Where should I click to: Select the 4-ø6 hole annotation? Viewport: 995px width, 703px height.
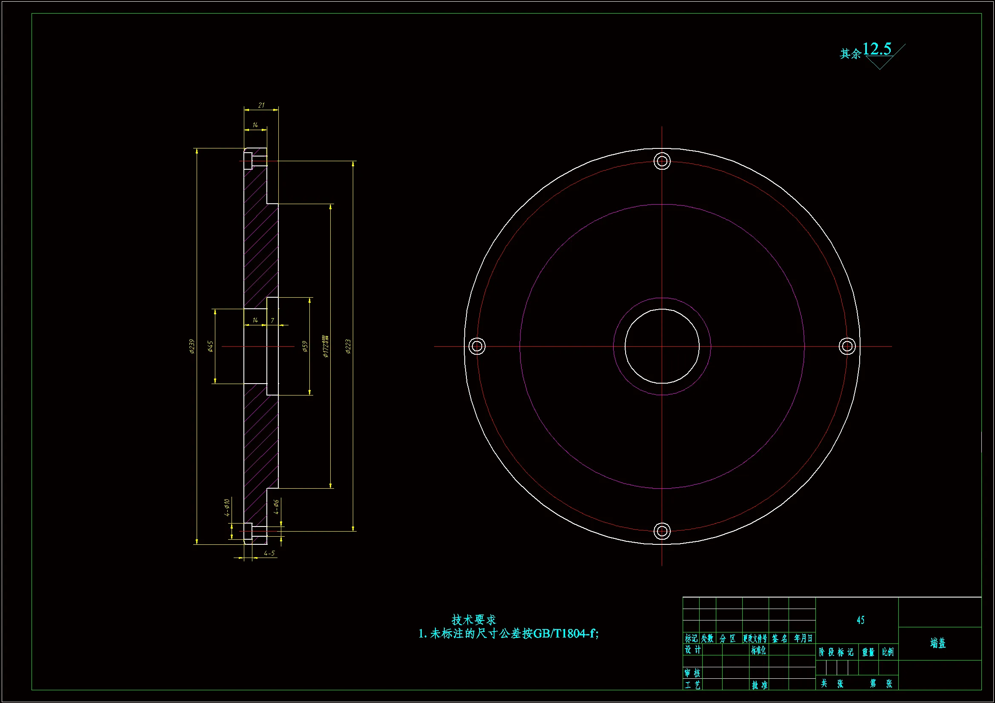point(276,507)
